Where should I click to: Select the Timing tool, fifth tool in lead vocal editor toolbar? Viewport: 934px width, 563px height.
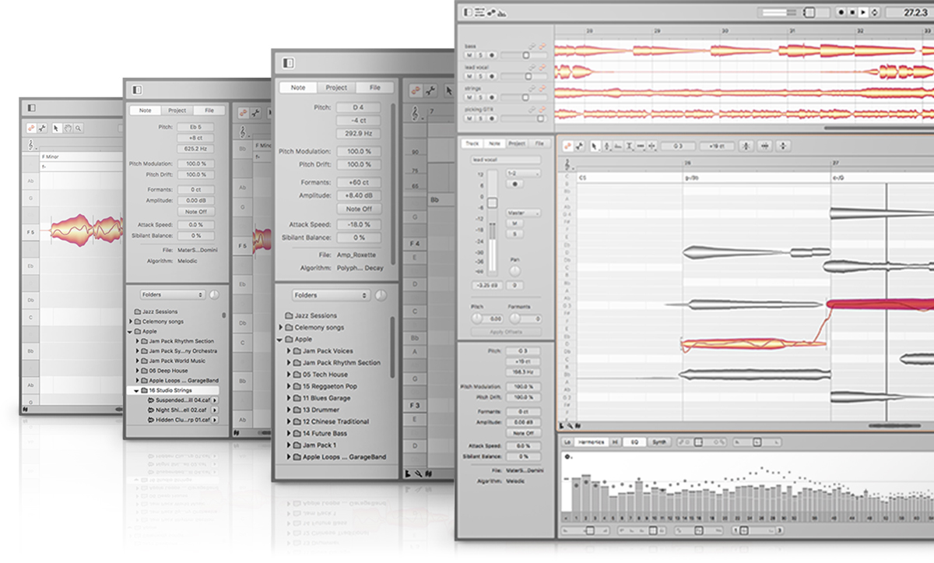(x=641, y=146)
